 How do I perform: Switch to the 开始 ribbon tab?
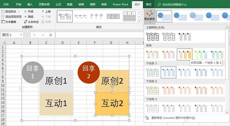[18, 4]
